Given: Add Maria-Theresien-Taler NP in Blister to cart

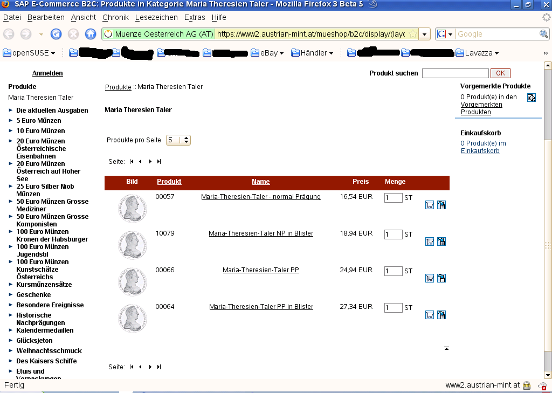Looking at the screenshot, I should point(430,242).
